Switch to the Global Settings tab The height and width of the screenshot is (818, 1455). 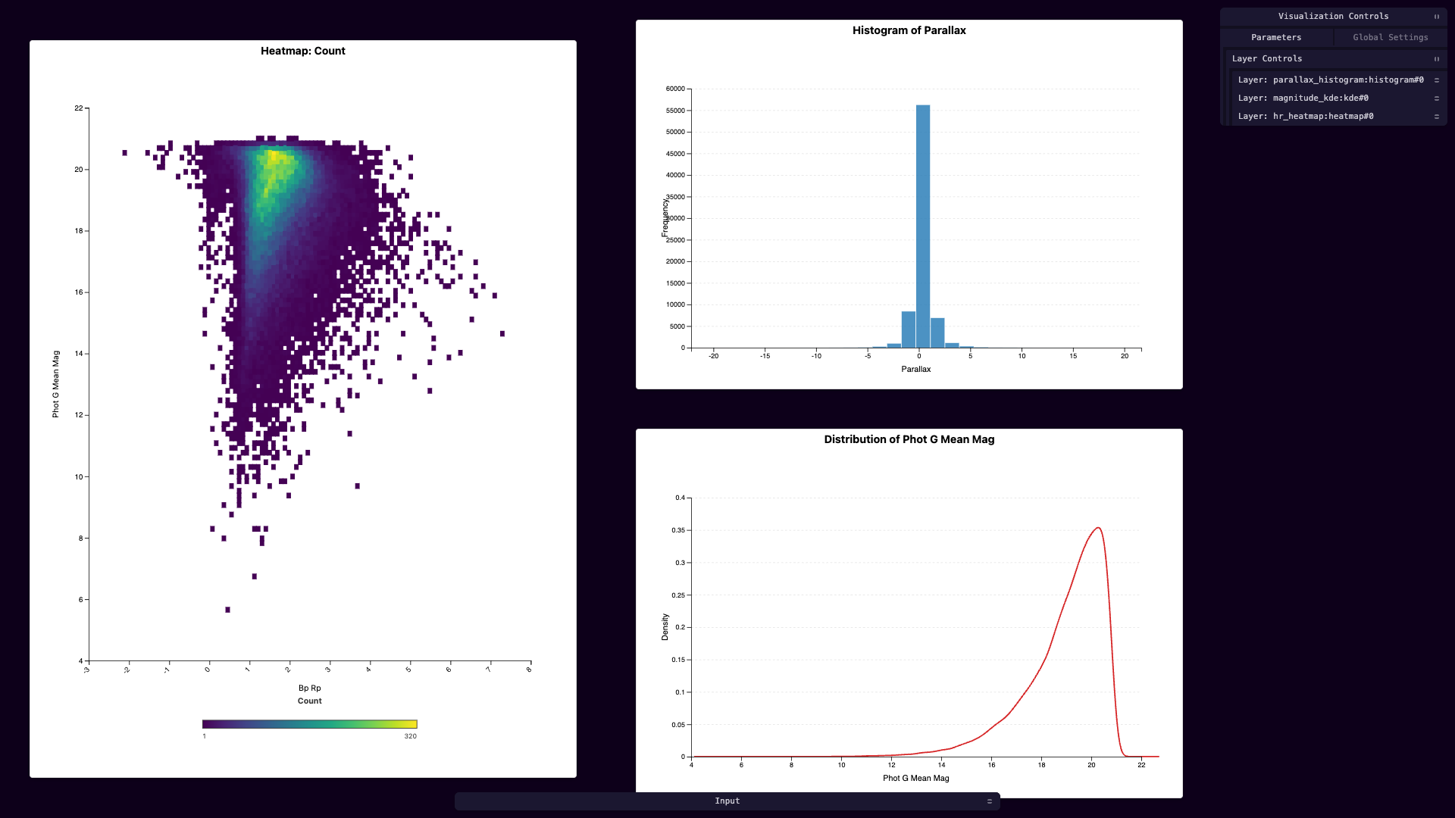coord(1391,37)
